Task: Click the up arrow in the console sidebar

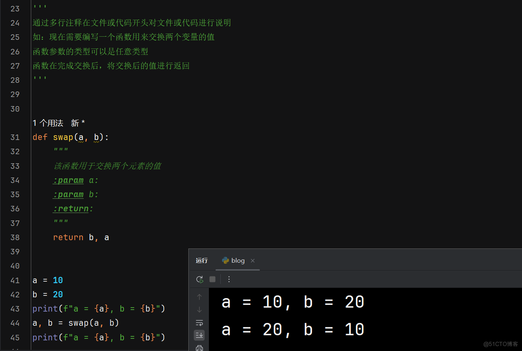Action: point(199,296)
